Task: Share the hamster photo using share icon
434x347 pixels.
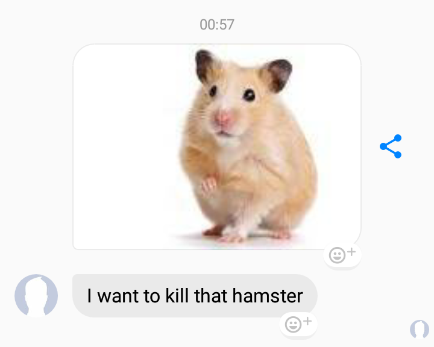Action: [391, 146]
